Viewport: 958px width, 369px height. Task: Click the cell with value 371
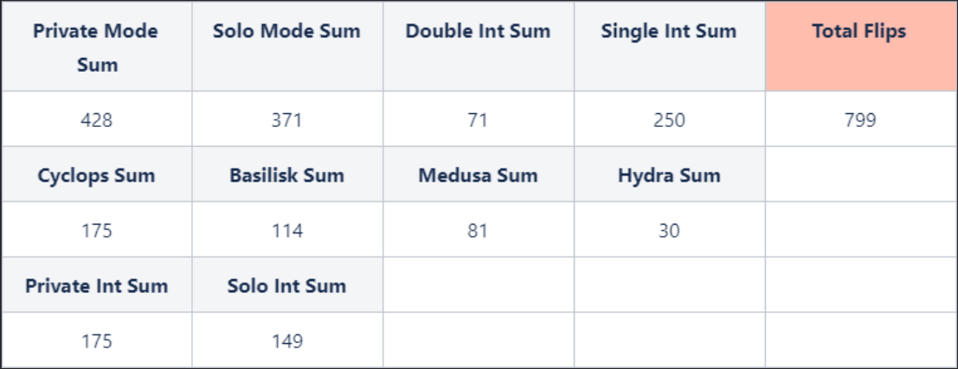(286, 120)
